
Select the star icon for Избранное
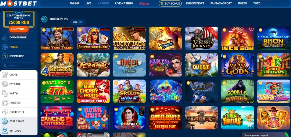pos(5,56)
